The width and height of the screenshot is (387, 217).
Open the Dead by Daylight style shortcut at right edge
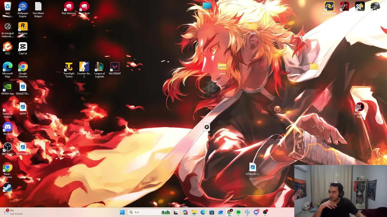coord(359,107)
